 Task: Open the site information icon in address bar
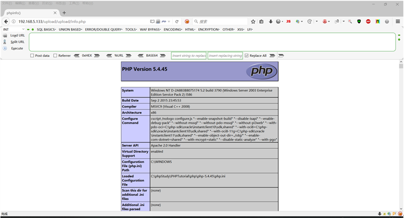pos(14,22)
